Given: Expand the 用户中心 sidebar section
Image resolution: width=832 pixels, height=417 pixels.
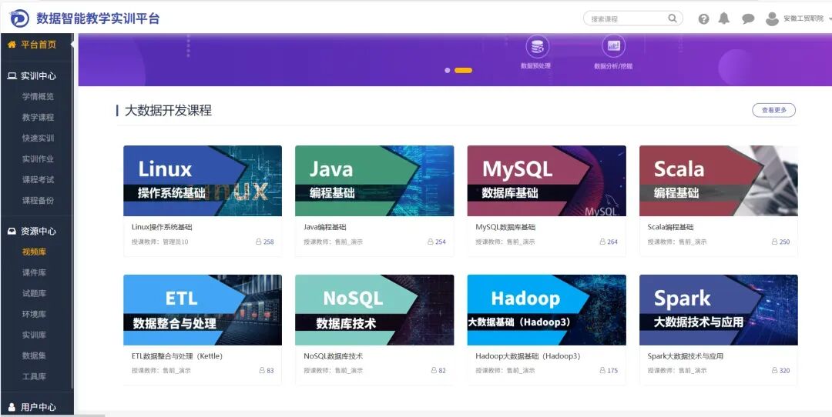Looking at the screenshot, I should click(37, 407).
